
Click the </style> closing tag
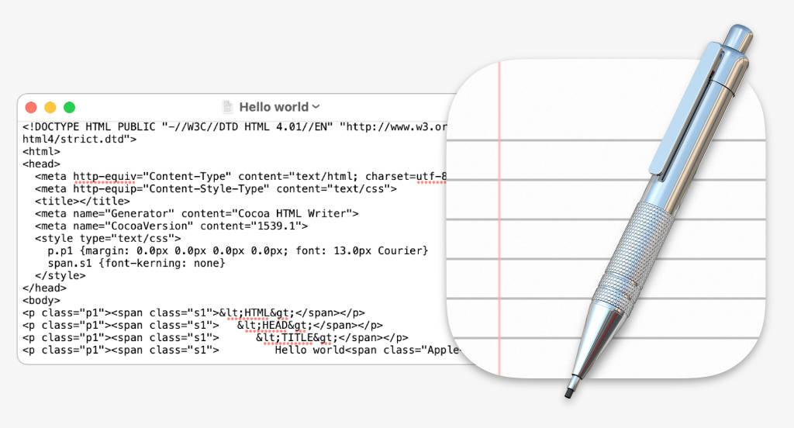60,275
